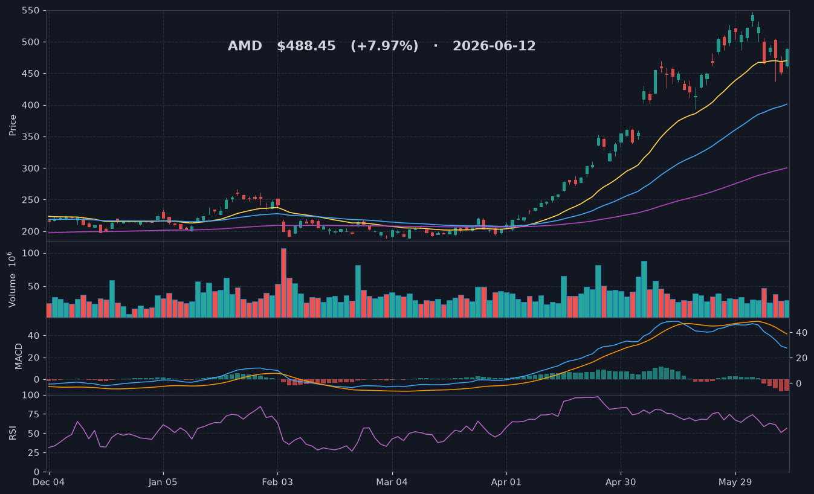This screenshot has width=814, height=494.
Task: Click the 0 tick on the RSI axis
Action: coord(37,472)
